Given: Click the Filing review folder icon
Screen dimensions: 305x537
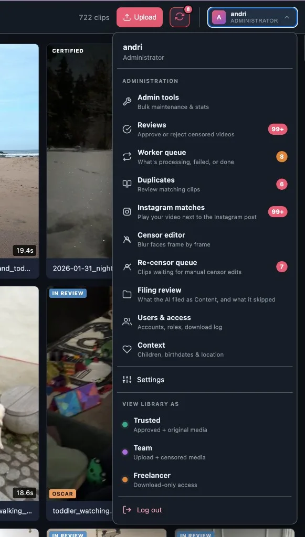Looking at the screenshot, I should click(127, 294).
